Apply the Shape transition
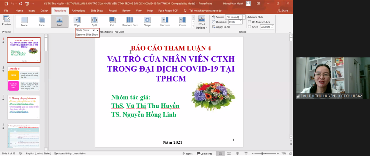Viewport: 370px width, 156px height. (x=147, y=22)
